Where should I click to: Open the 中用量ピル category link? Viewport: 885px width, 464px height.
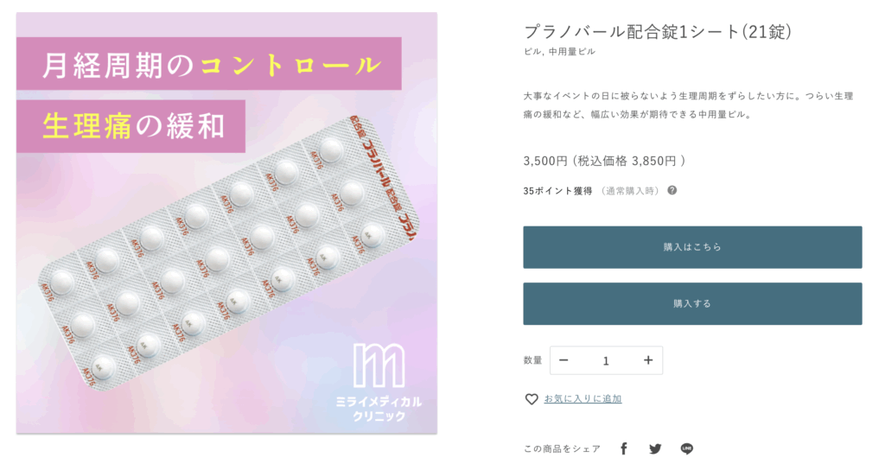tap(572, 51)
